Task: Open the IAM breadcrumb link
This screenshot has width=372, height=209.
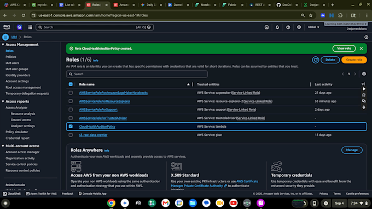Action: pyautogui.click(x=14, y=37)
